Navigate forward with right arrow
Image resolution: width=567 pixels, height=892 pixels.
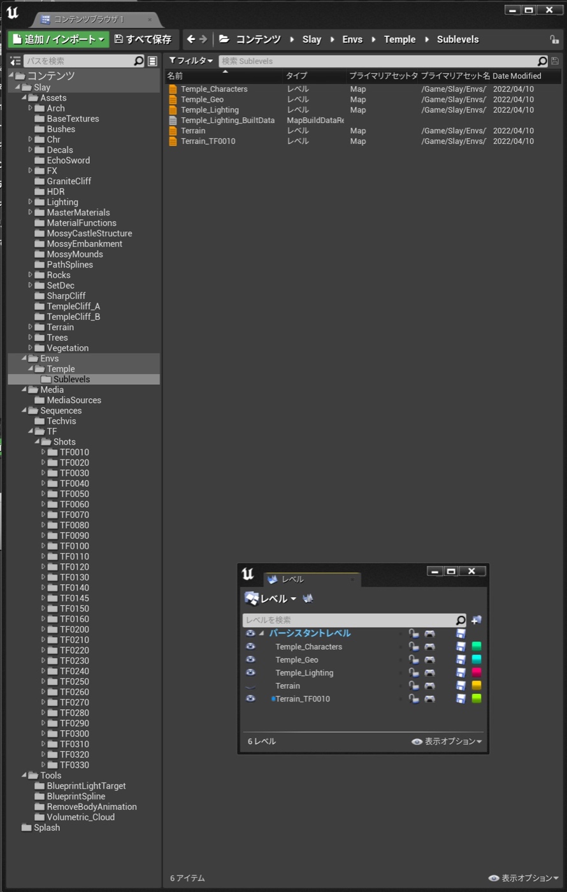pos(203,40)
